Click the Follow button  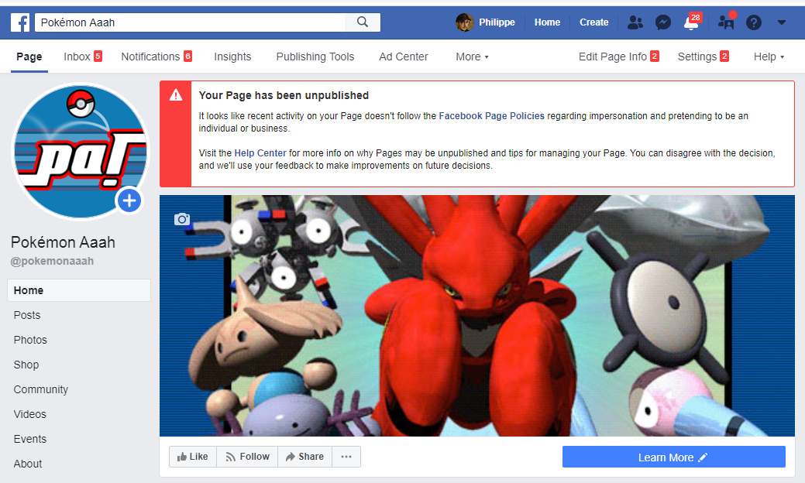click(x=247, y=457)
